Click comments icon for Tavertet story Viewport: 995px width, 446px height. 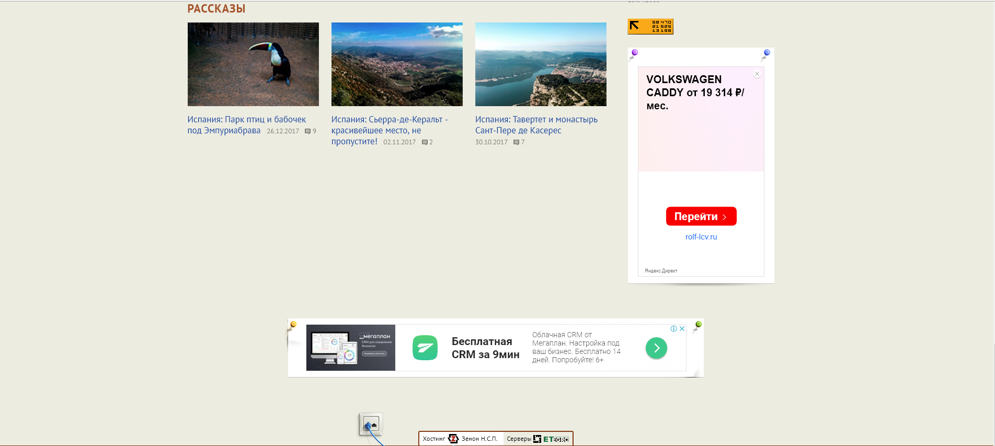point(516,142)
